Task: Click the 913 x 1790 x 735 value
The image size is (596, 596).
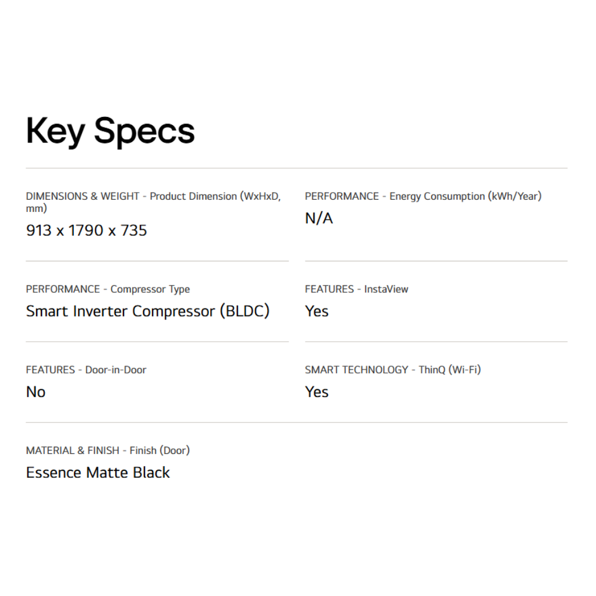Action: click(x=87, y=230)
